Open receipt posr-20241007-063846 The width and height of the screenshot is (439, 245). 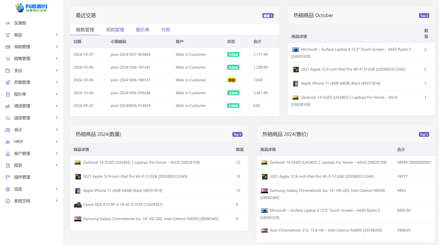(131, 54)
